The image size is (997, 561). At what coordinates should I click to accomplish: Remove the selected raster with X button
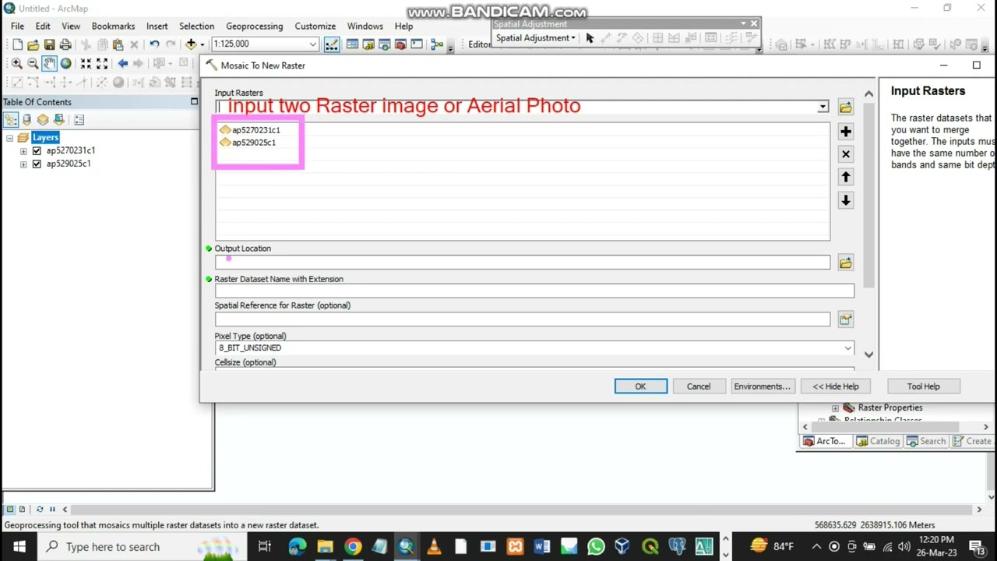(x=846, y=154)
